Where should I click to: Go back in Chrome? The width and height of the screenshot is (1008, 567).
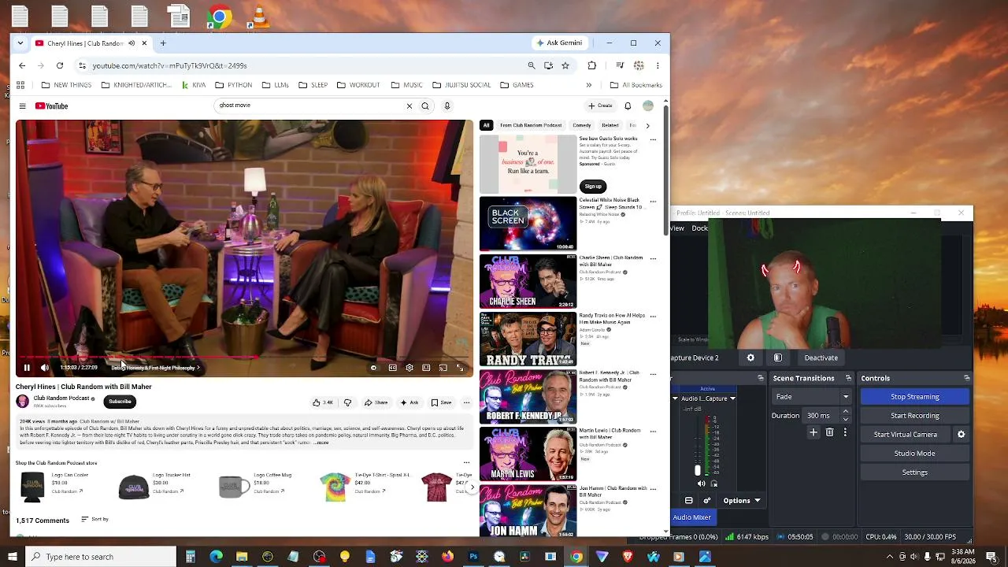pyautogui.click(x=22, y=65)
